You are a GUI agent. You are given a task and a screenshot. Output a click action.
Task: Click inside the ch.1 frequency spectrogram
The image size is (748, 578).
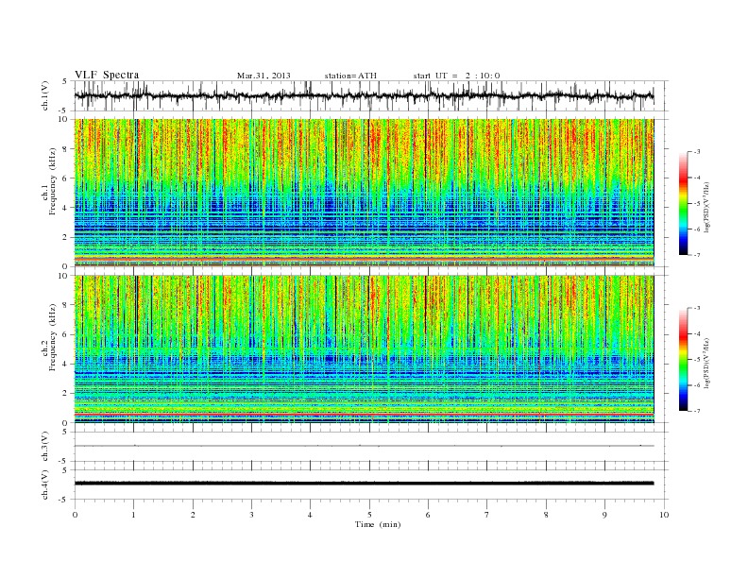click(x=364, y=193)
